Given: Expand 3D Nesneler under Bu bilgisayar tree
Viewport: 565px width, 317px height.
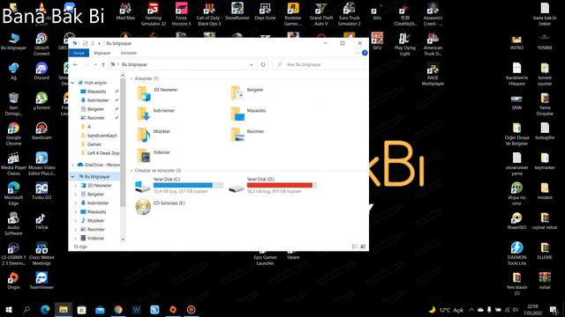Looking at the screenshot, I should (76, 186).
